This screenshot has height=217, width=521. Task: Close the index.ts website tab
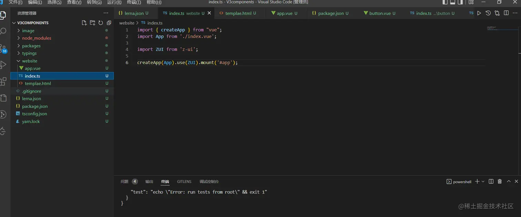(209, 13)
